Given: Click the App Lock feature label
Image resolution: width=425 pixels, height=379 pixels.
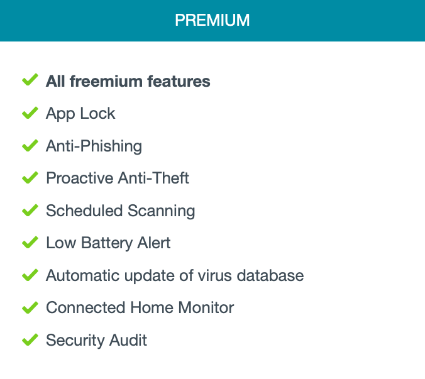Looking at the screenshot, I should tap(80, 114).
